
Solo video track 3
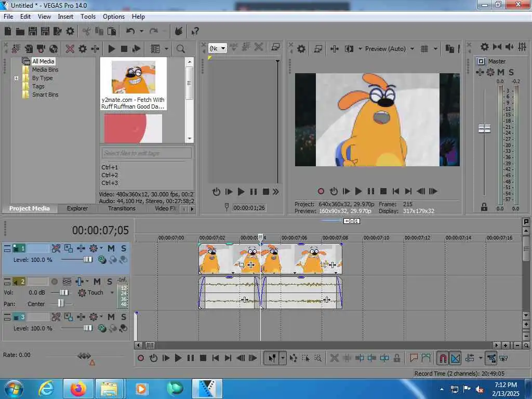pyautogui.click(x=124, y=317)
